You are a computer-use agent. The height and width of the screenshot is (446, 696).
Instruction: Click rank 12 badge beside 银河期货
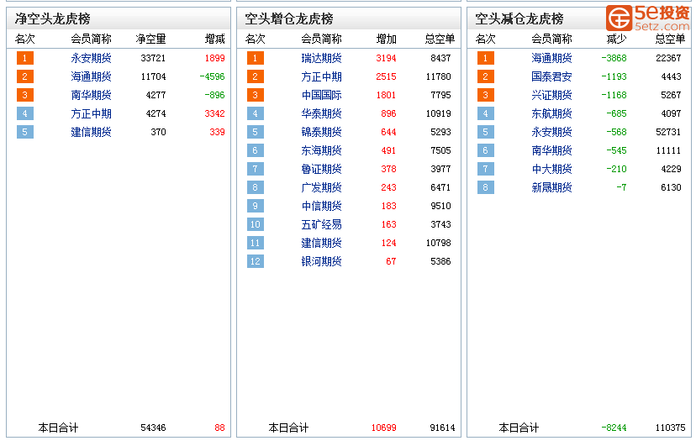[x=256, y=261]
